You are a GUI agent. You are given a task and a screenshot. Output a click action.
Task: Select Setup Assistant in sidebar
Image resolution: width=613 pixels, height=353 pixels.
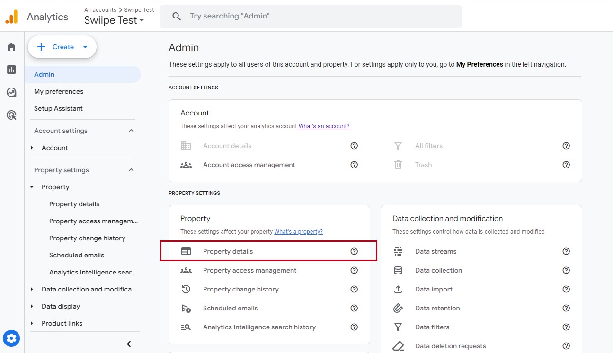click(58, 108)
